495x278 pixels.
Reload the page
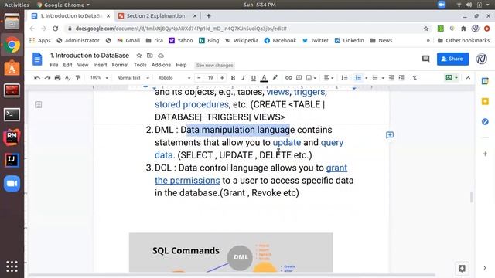tap(55, 29)
